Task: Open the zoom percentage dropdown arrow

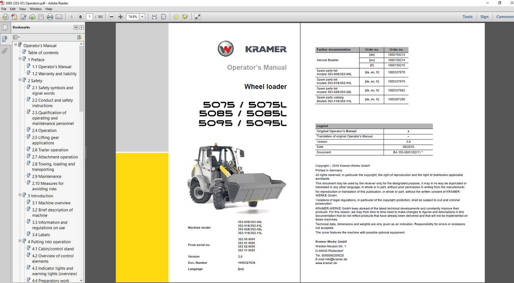Action: tap(142, 17)
